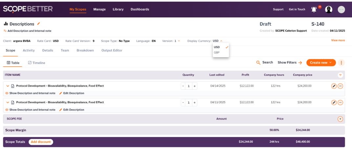
Task: Edit scope name with pencil icon
Action: (x=38, y=24)
